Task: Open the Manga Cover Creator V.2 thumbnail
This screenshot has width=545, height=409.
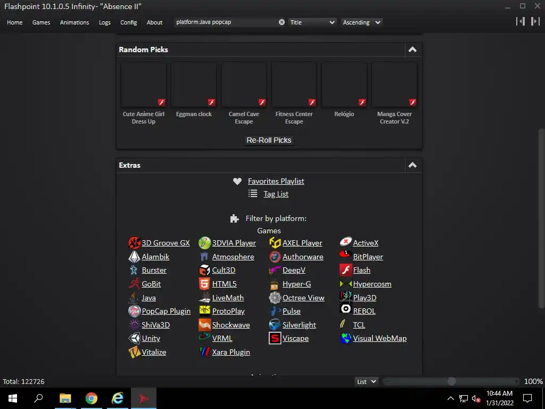Action: coord(394,85)
